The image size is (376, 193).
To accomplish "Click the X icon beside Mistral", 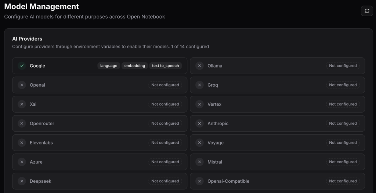I will coord(199,162).
